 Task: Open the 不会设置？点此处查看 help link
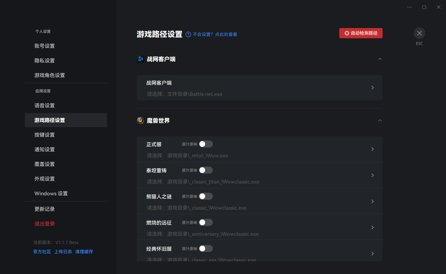tap(216, 34)
